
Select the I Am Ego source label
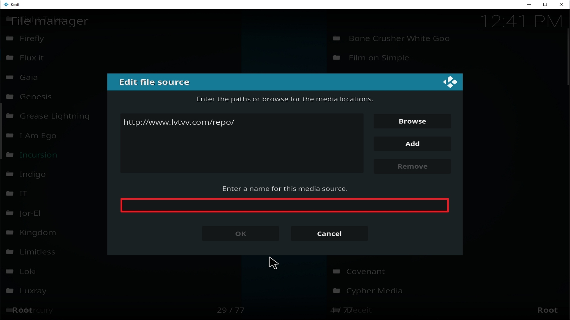tap(38, 136)
